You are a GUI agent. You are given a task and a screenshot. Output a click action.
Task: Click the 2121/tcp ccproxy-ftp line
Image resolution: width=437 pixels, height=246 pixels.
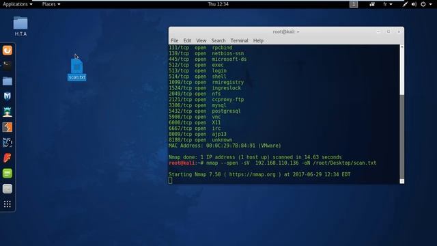[206, 100]
